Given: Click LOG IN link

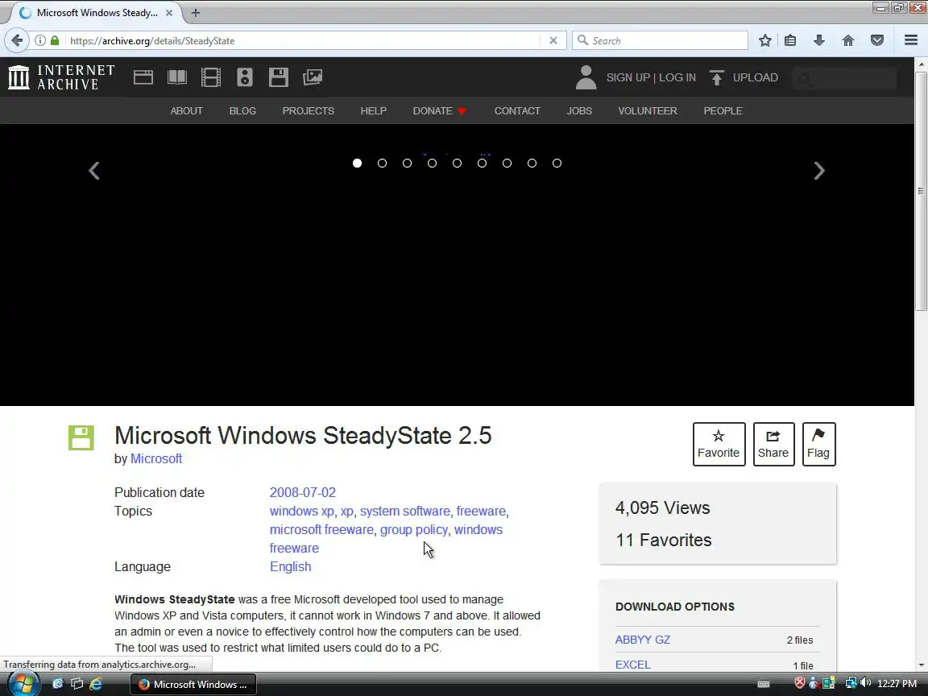Looking at the screenshot, I should [x=677, y=77].
